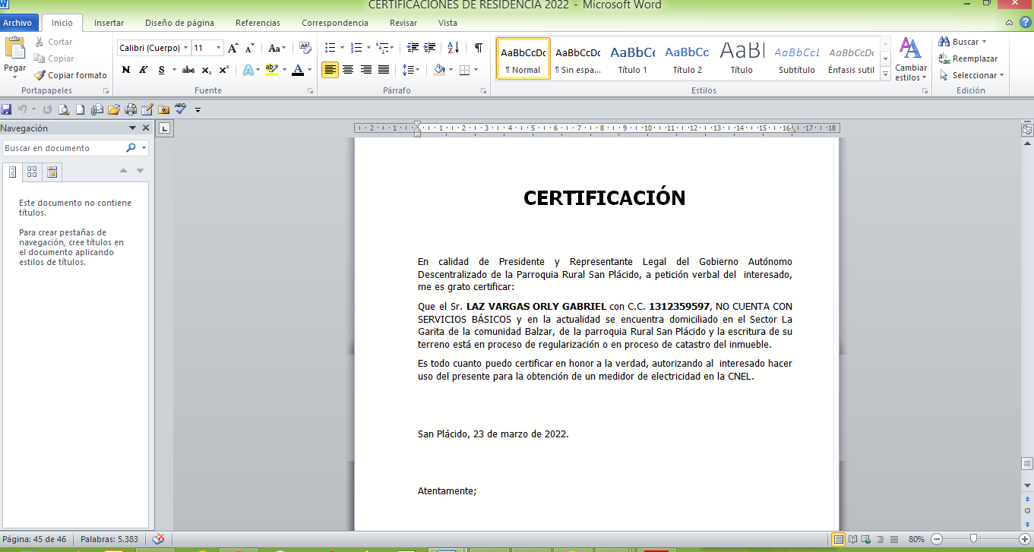
Task: Enable justified text alignment
Action: [384, 70]
